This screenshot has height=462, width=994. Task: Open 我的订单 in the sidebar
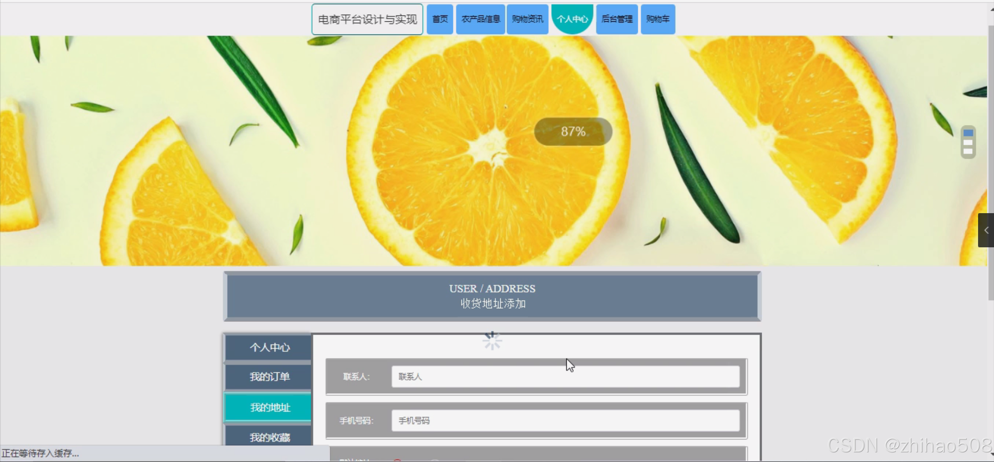[269, 377]
